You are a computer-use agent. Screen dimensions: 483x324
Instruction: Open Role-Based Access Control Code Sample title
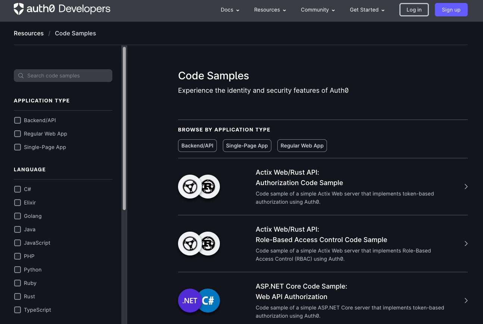point(321,235)
